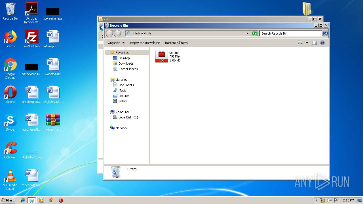Launch Google Chrome desktop shortcut
Image resolution: width=363 pixels, height=204 pixels.
tap(10, 69)
